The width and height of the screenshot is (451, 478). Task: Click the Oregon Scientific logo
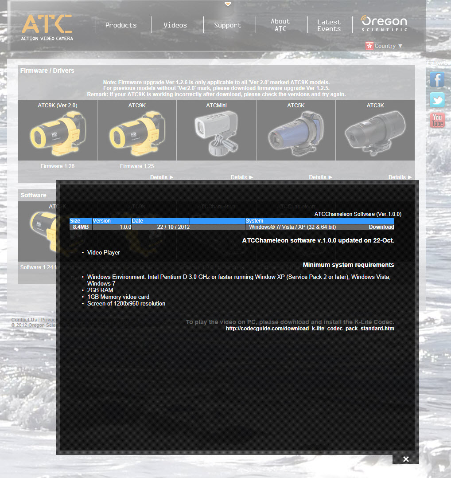pyautogui.click(x=384, y=24)
